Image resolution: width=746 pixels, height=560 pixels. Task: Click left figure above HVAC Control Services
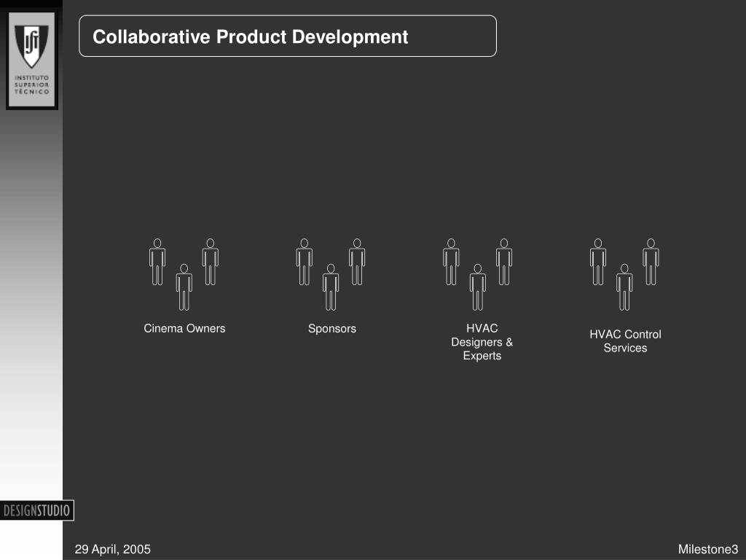(x=598, y=262)
